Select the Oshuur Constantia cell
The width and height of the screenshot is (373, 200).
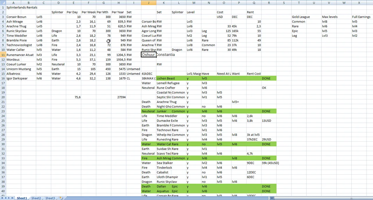point(149,55)
